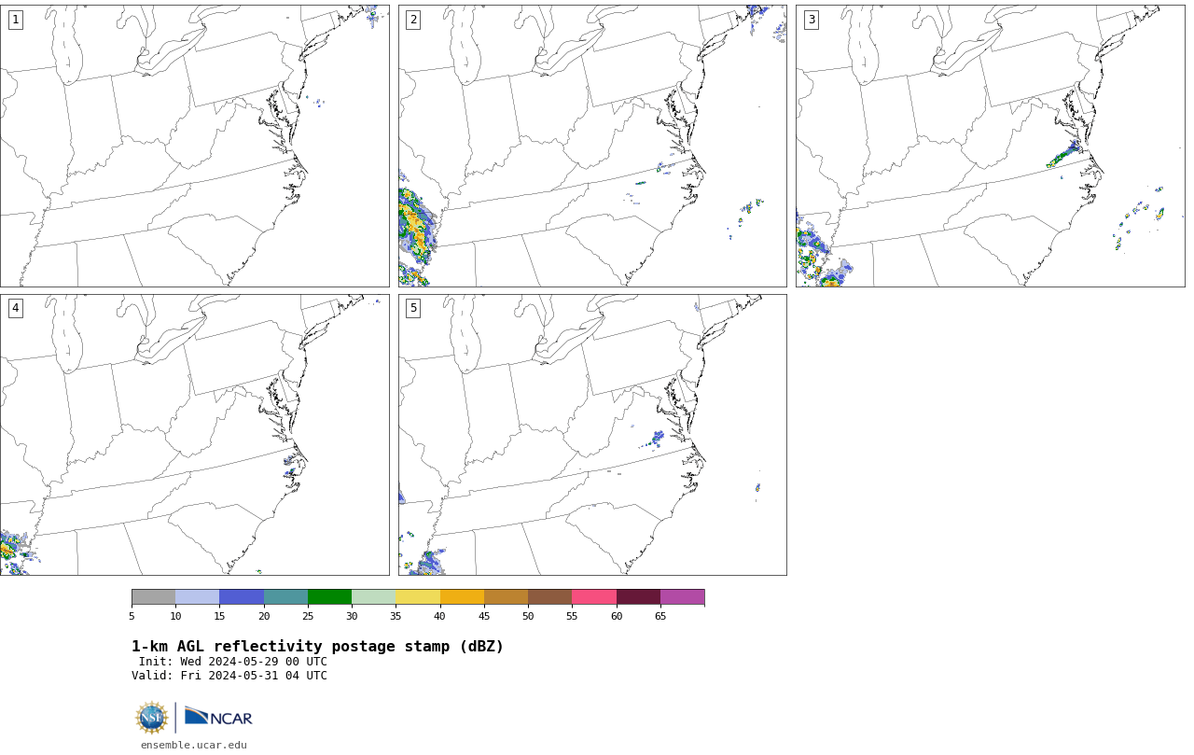
Task: Select the pale green 30-35 dBZ swatch
Action: (374, 597)
